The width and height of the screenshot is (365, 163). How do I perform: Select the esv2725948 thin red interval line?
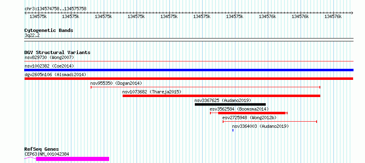[x=270, y=122]
